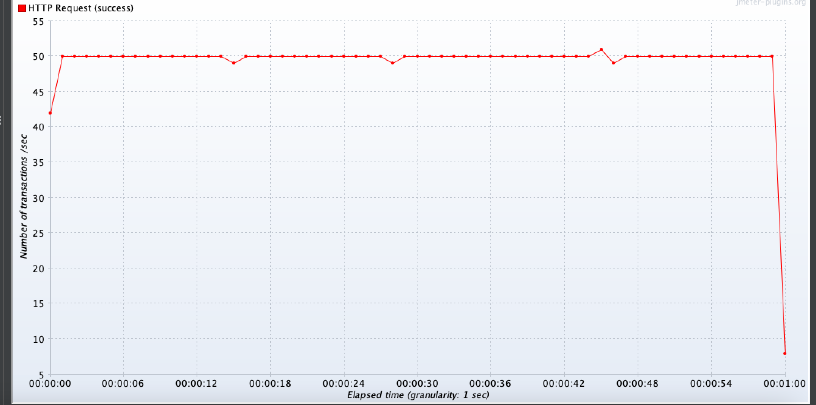Click the dip data point right after the peak

tap(613, 63)
